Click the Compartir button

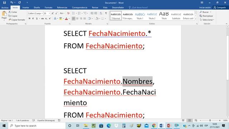219,8
